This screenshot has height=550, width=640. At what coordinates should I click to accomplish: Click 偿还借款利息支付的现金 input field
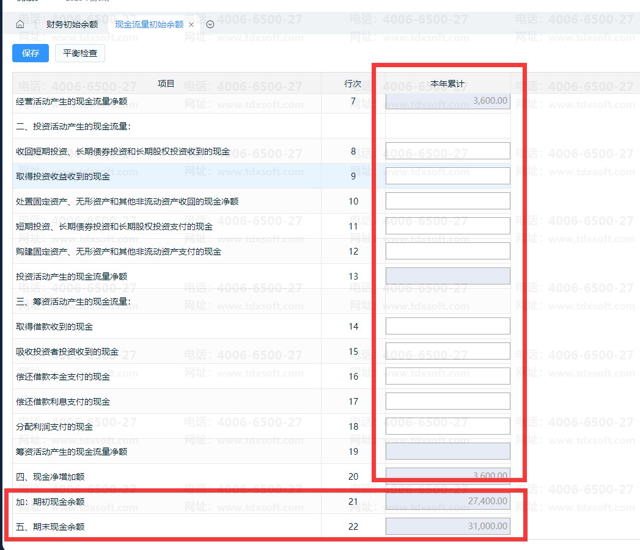pyautogui.click(x=447, y=401)
